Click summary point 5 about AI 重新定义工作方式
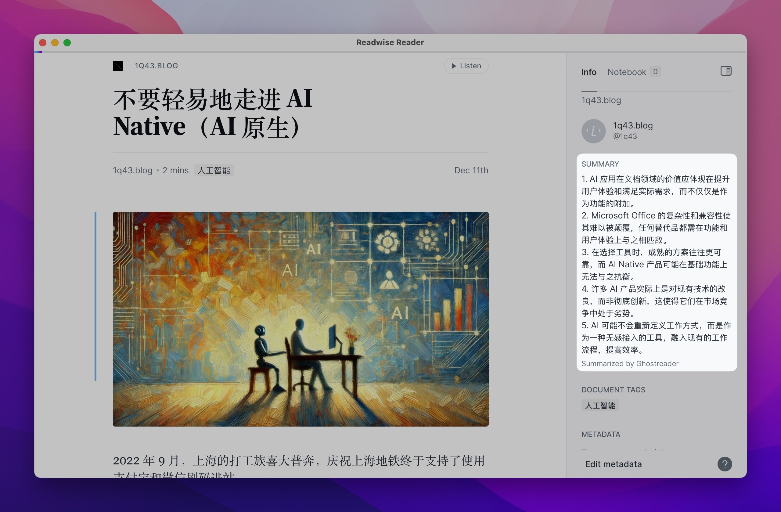This screenshot has height=512, width=781. 656,338
